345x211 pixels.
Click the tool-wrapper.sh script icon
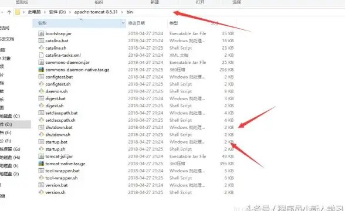(x=41, y=178)
